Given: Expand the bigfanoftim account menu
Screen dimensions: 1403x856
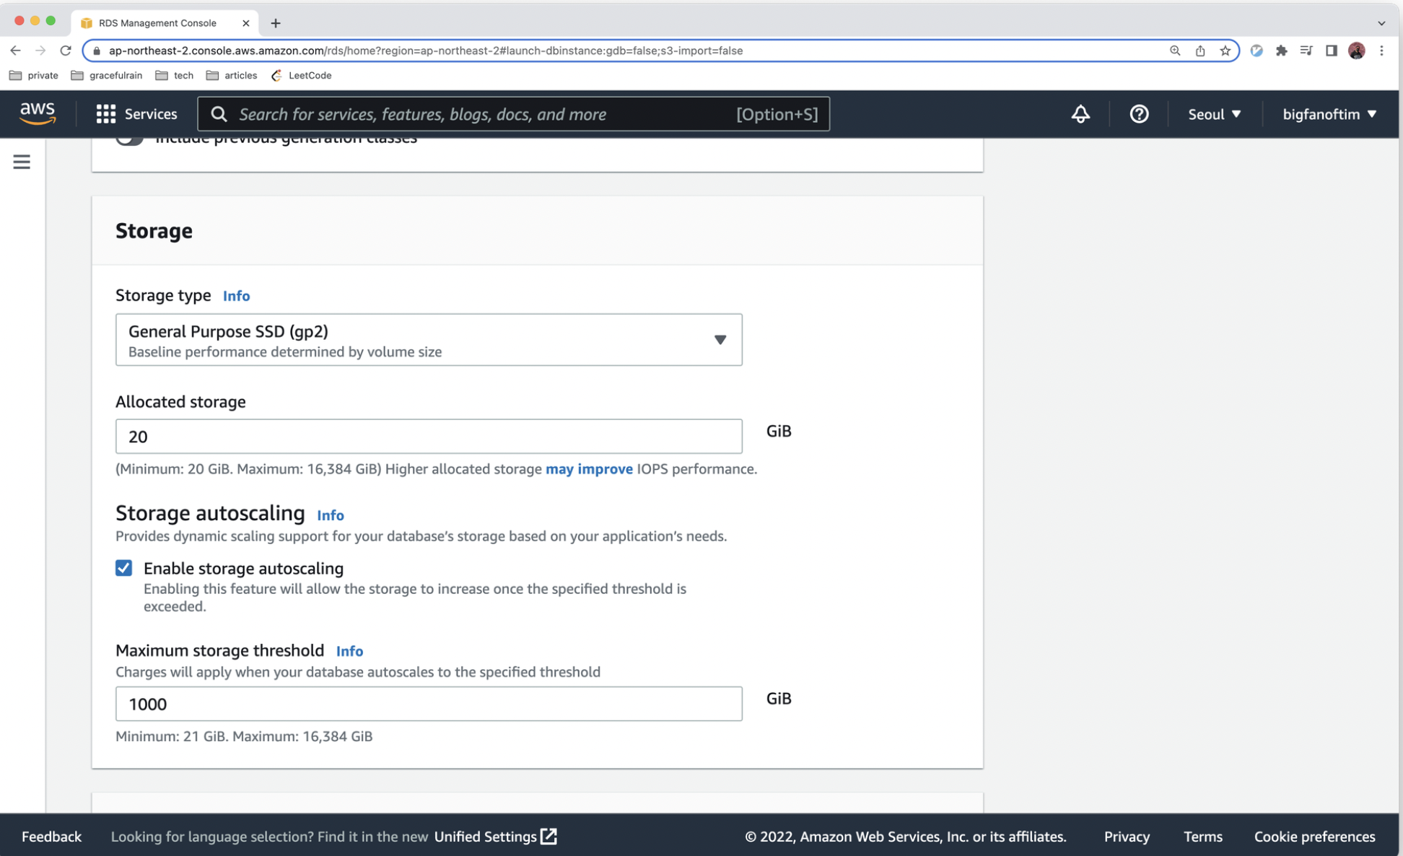Looking at the screenshot, I should pos(1329,114).
